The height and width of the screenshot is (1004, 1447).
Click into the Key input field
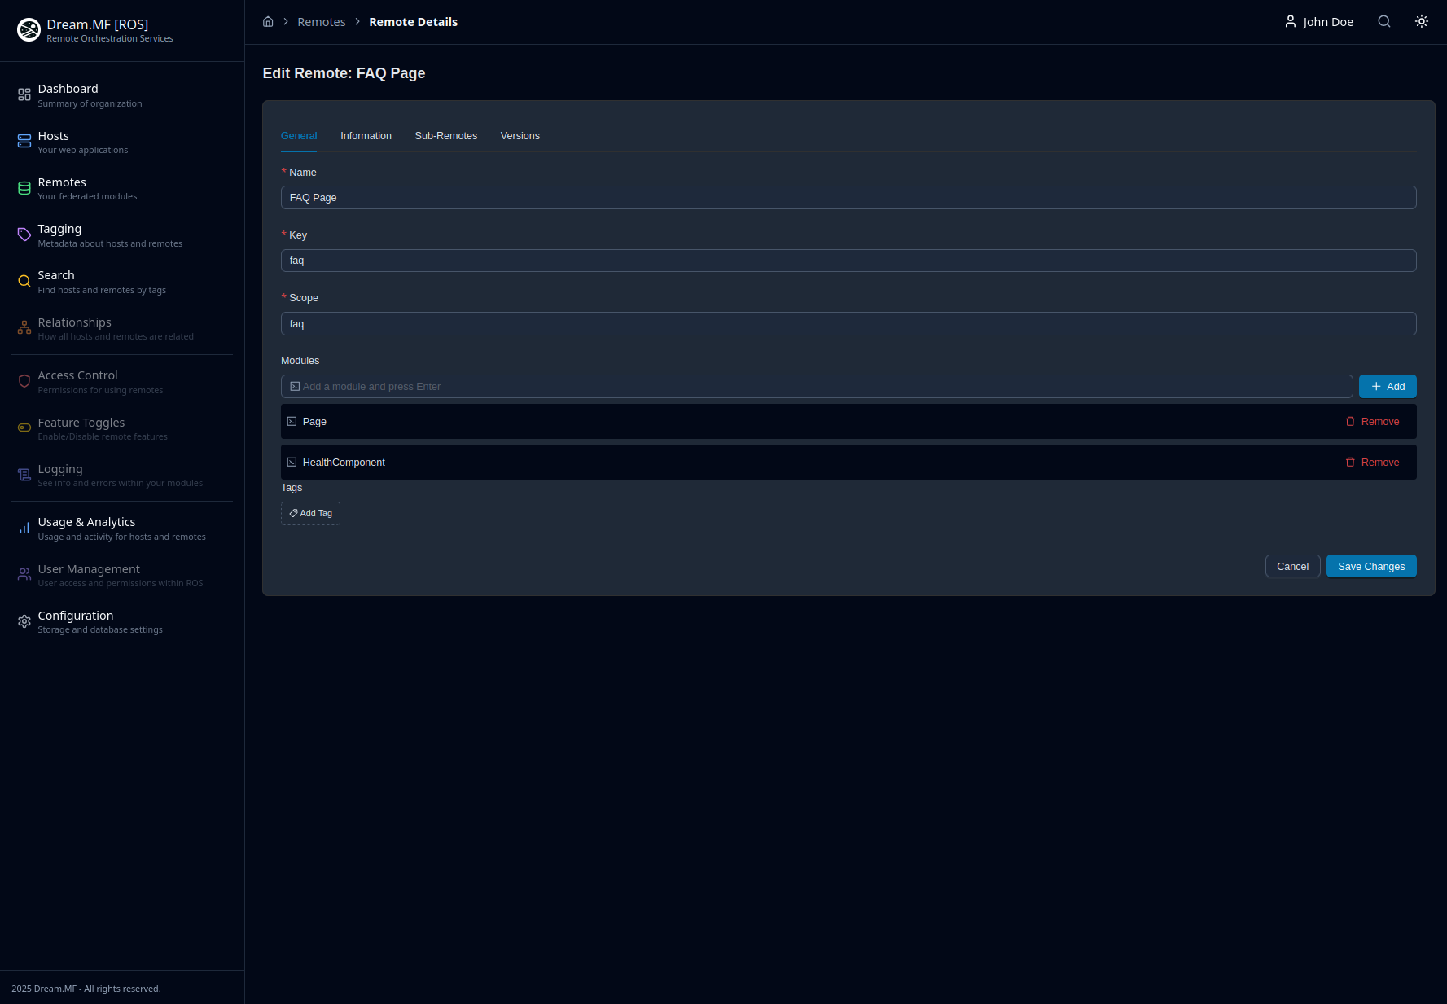tap(848, 261)
